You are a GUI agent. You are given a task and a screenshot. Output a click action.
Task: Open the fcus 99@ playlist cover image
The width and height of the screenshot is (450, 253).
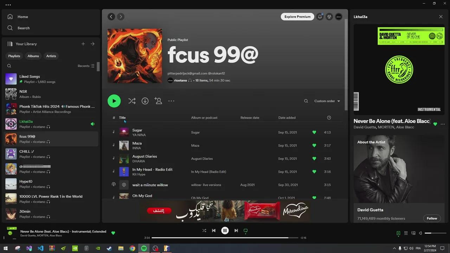[135, 56]
